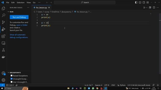Click the open a folder link
The image size is (161, 90).
tap(22, 25)
